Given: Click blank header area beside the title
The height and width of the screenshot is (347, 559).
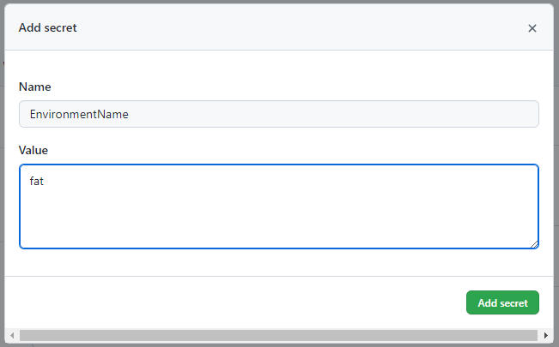Looking at the screenshot, I should pos(301,27).
